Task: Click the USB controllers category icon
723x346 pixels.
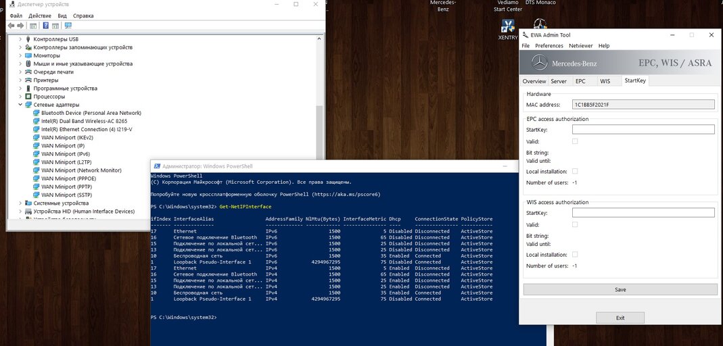Action: pos(28,39)
